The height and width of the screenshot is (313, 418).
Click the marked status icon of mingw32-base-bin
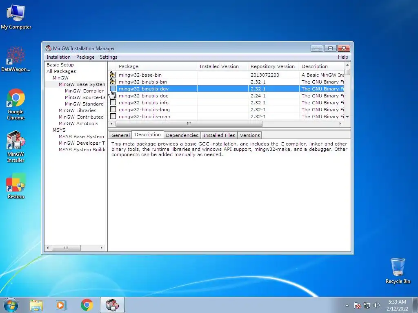click(113, 75)
